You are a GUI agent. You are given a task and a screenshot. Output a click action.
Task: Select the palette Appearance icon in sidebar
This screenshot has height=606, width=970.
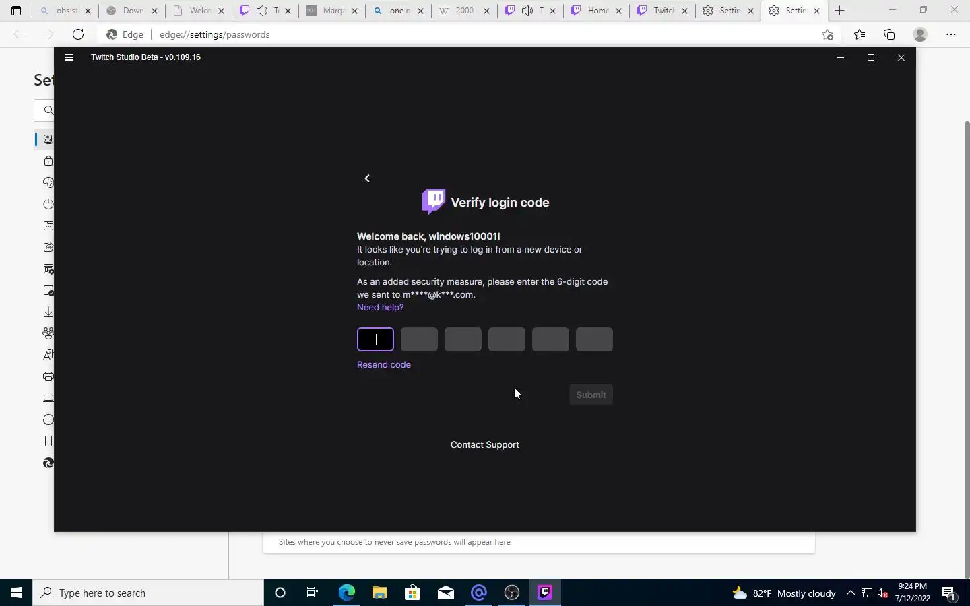point(48,182)
